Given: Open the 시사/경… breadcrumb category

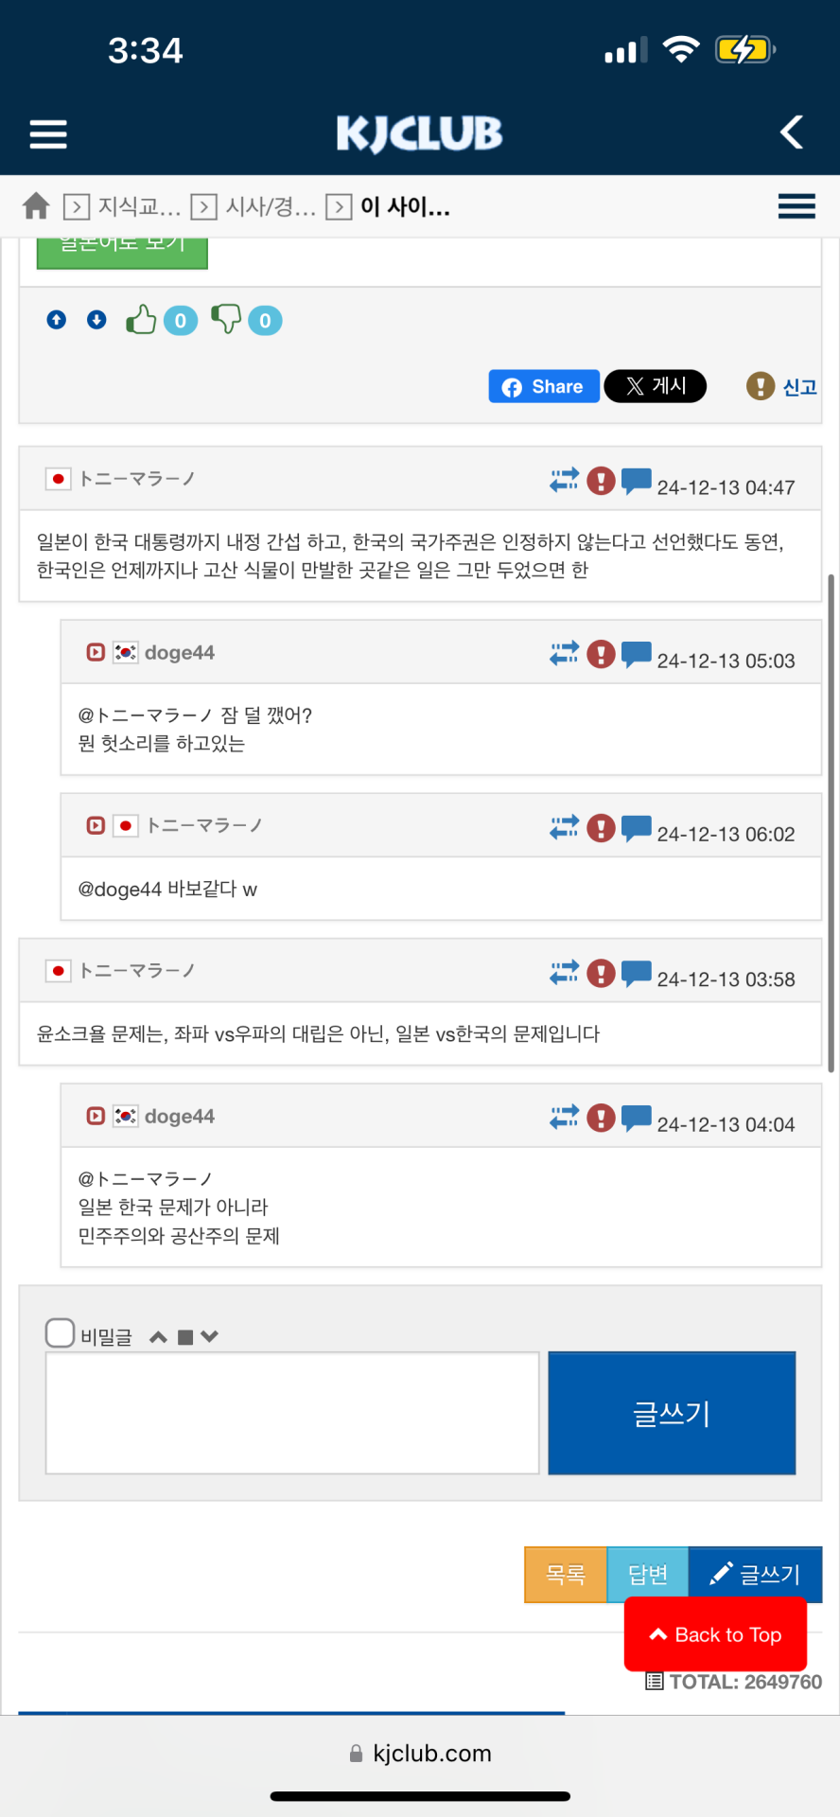Looking at the screenshot, I should [271, 206].
